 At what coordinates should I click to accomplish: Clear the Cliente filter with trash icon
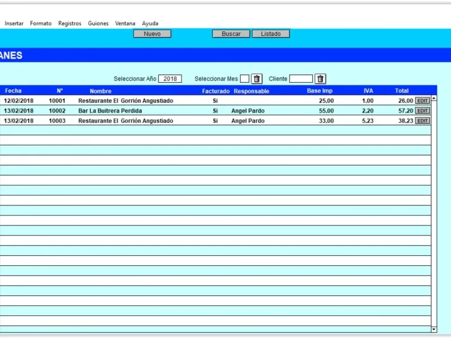tap(320, 79)
